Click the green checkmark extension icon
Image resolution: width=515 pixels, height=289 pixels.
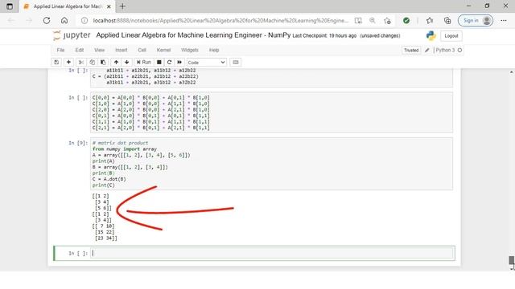(406, 21)
